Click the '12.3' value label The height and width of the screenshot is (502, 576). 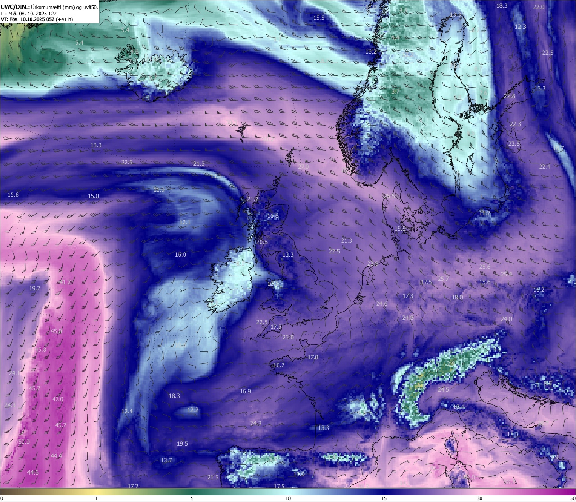tap(520, 27)
